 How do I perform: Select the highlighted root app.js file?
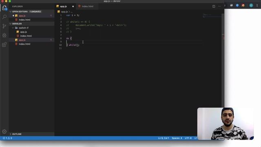(32, 40)
